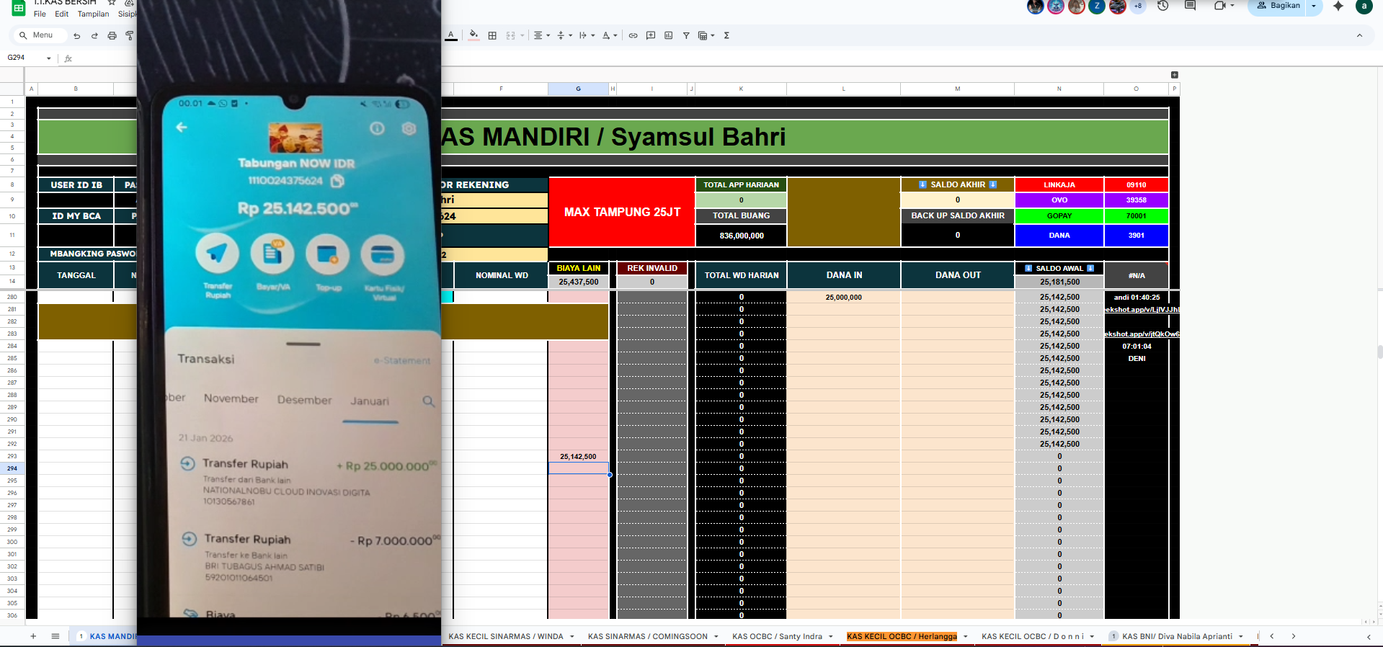Show the +8 additional collaborators
Image resolution: width=1383 pixels, height=647 pixels.
1138,6
